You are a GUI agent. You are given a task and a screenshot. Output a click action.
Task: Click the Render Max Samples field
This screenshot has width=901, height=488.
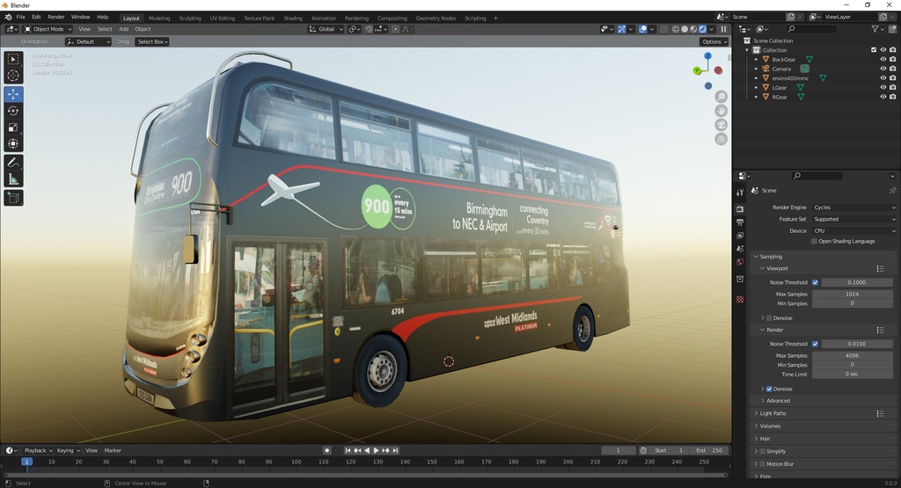click(852, 355)
